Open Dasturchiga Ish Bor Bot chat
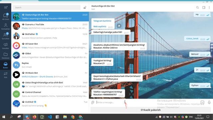The image size is (213, 120). coord(50,17)
